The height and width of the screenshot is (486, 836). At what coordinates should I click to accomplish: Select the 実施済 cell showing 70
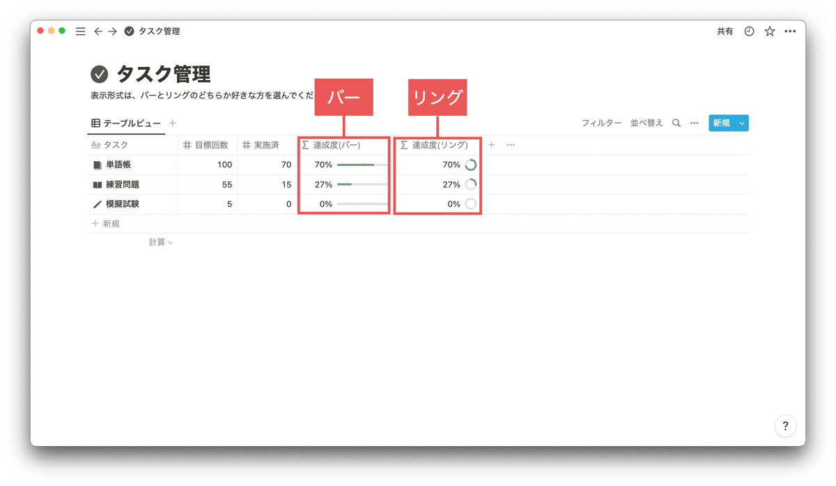267,165
